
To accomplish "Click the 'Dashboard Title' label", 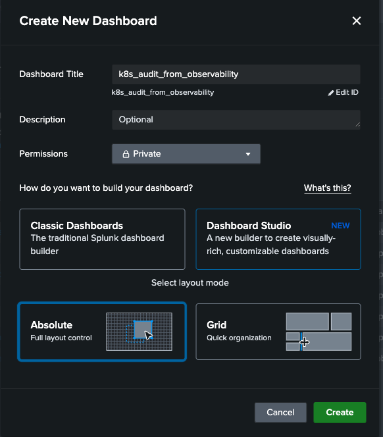I will [x=51, y=74].
